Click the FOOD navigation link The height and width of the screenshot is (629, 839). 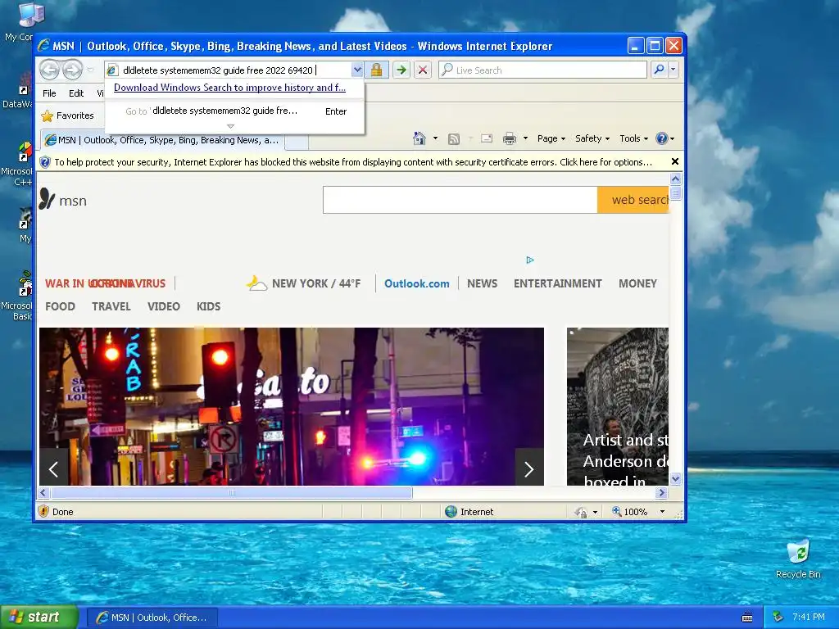[x=60, y=306]
